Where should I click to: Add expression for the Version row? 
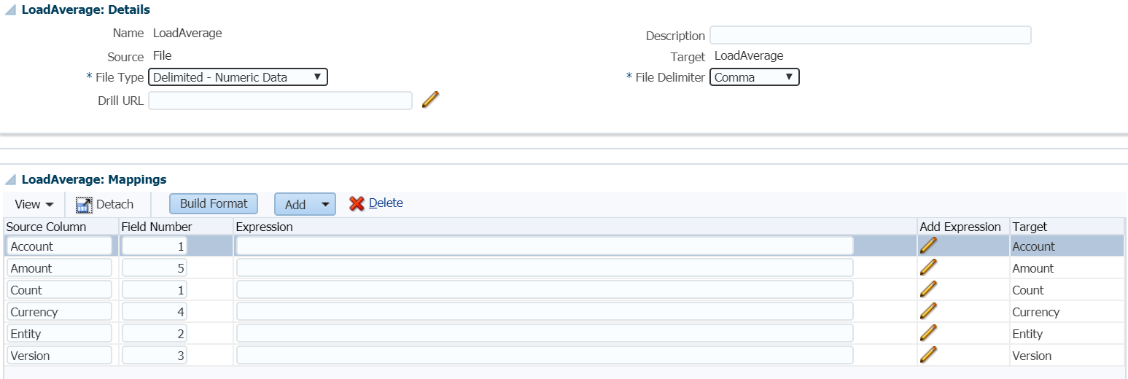928,355
